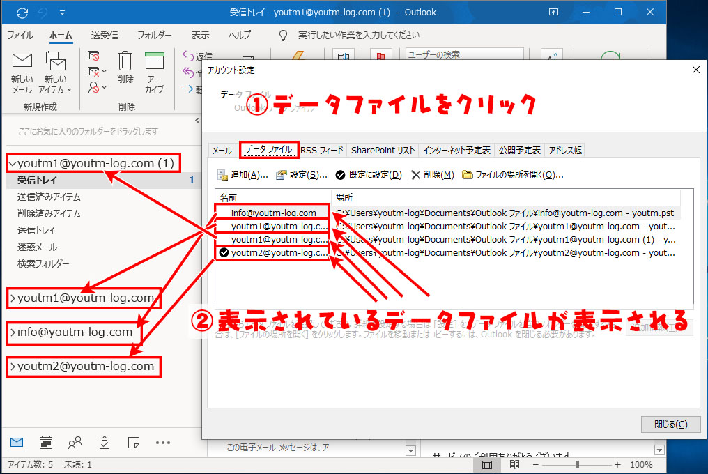Click zoom out minus in status bar
The width and height of the screenshot is (708, 474).
click(x=535, y=464)
